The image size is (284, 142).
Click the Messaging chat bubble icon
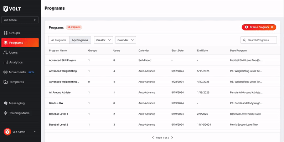pyautogui.click(x=6, y=103)
